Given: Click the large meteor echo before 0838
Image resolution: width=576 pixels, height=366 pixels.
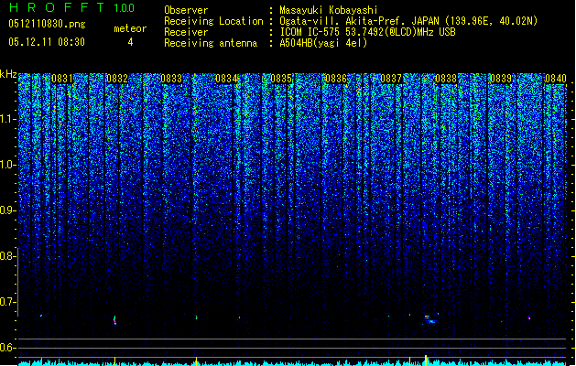Looking at the screenshot, I should (x=429, y=319).
